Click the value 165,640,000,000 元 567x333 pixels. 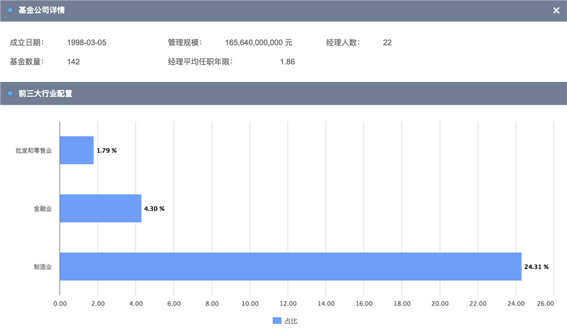(259, 43)
